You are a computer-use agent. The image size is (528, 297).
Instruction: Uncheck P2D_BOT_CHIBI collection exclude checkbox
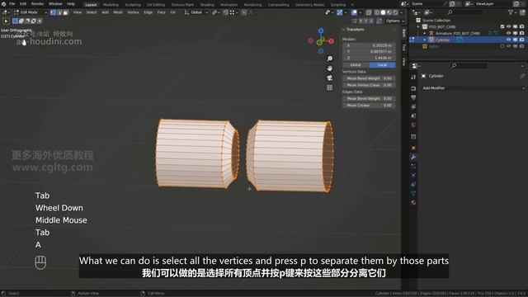coord(502,26)
